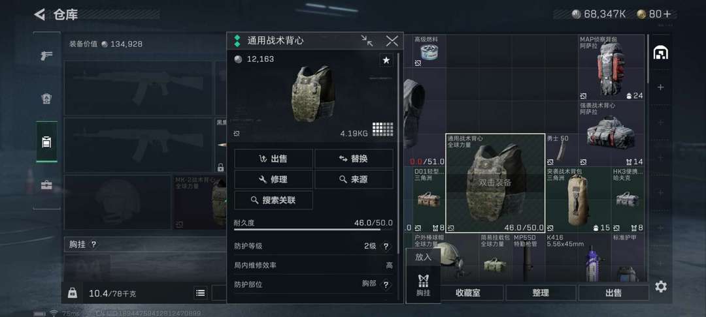This screenshot has width=706, height=317.
Task: Go back with the 仓库 arrow icon
Action: (x=40, y=14)
